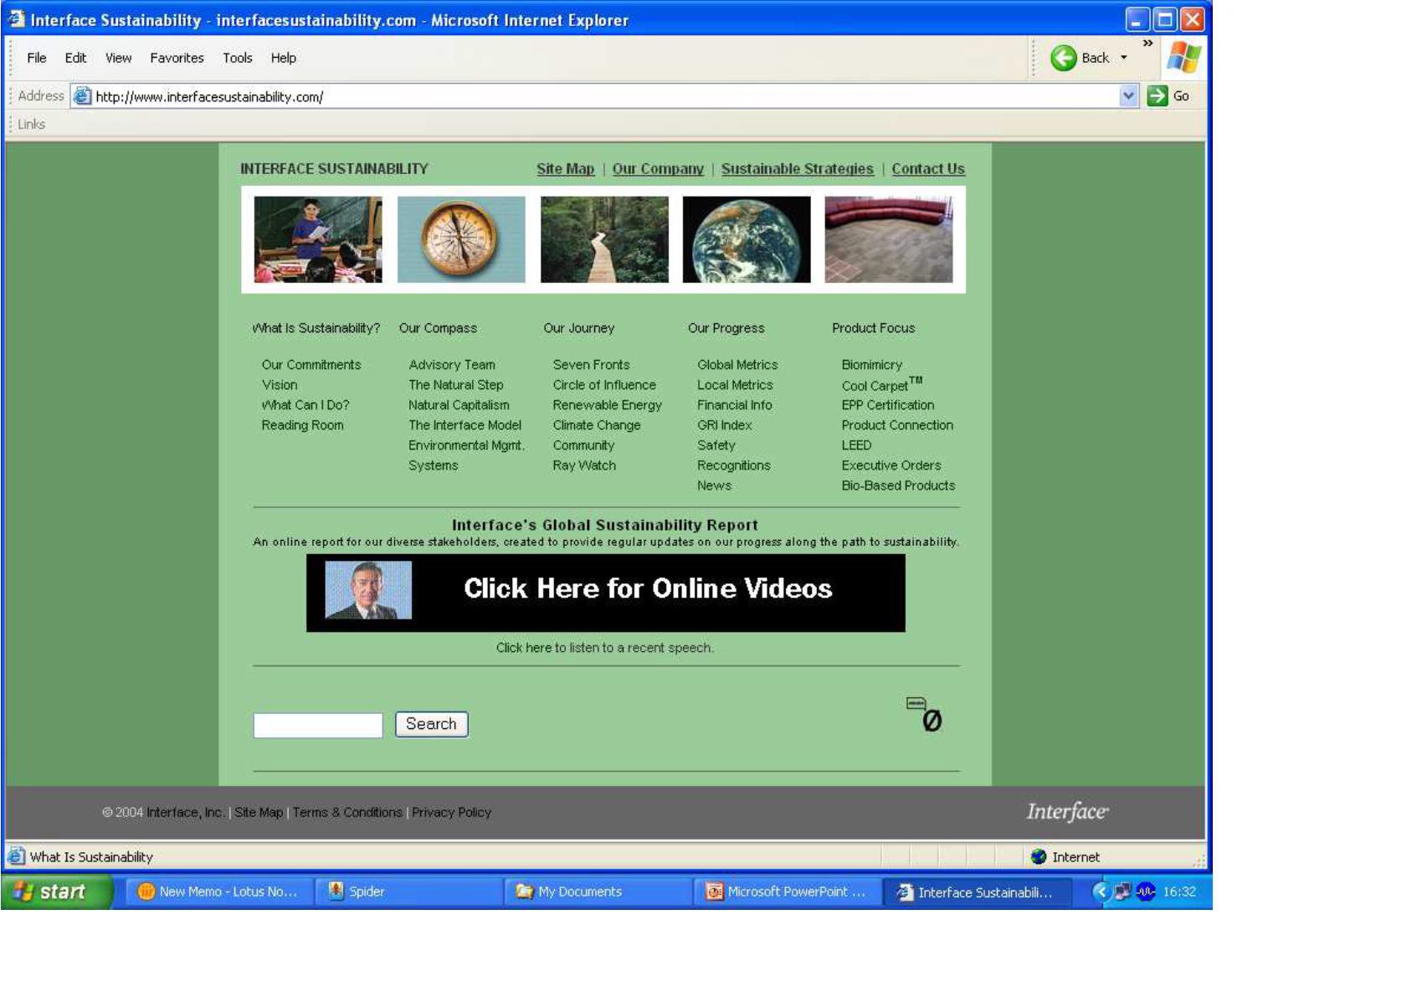The height and width of the screenshot is (1002, 1417).
Task: Click the forest path thumbnail image
Action: 604,239
